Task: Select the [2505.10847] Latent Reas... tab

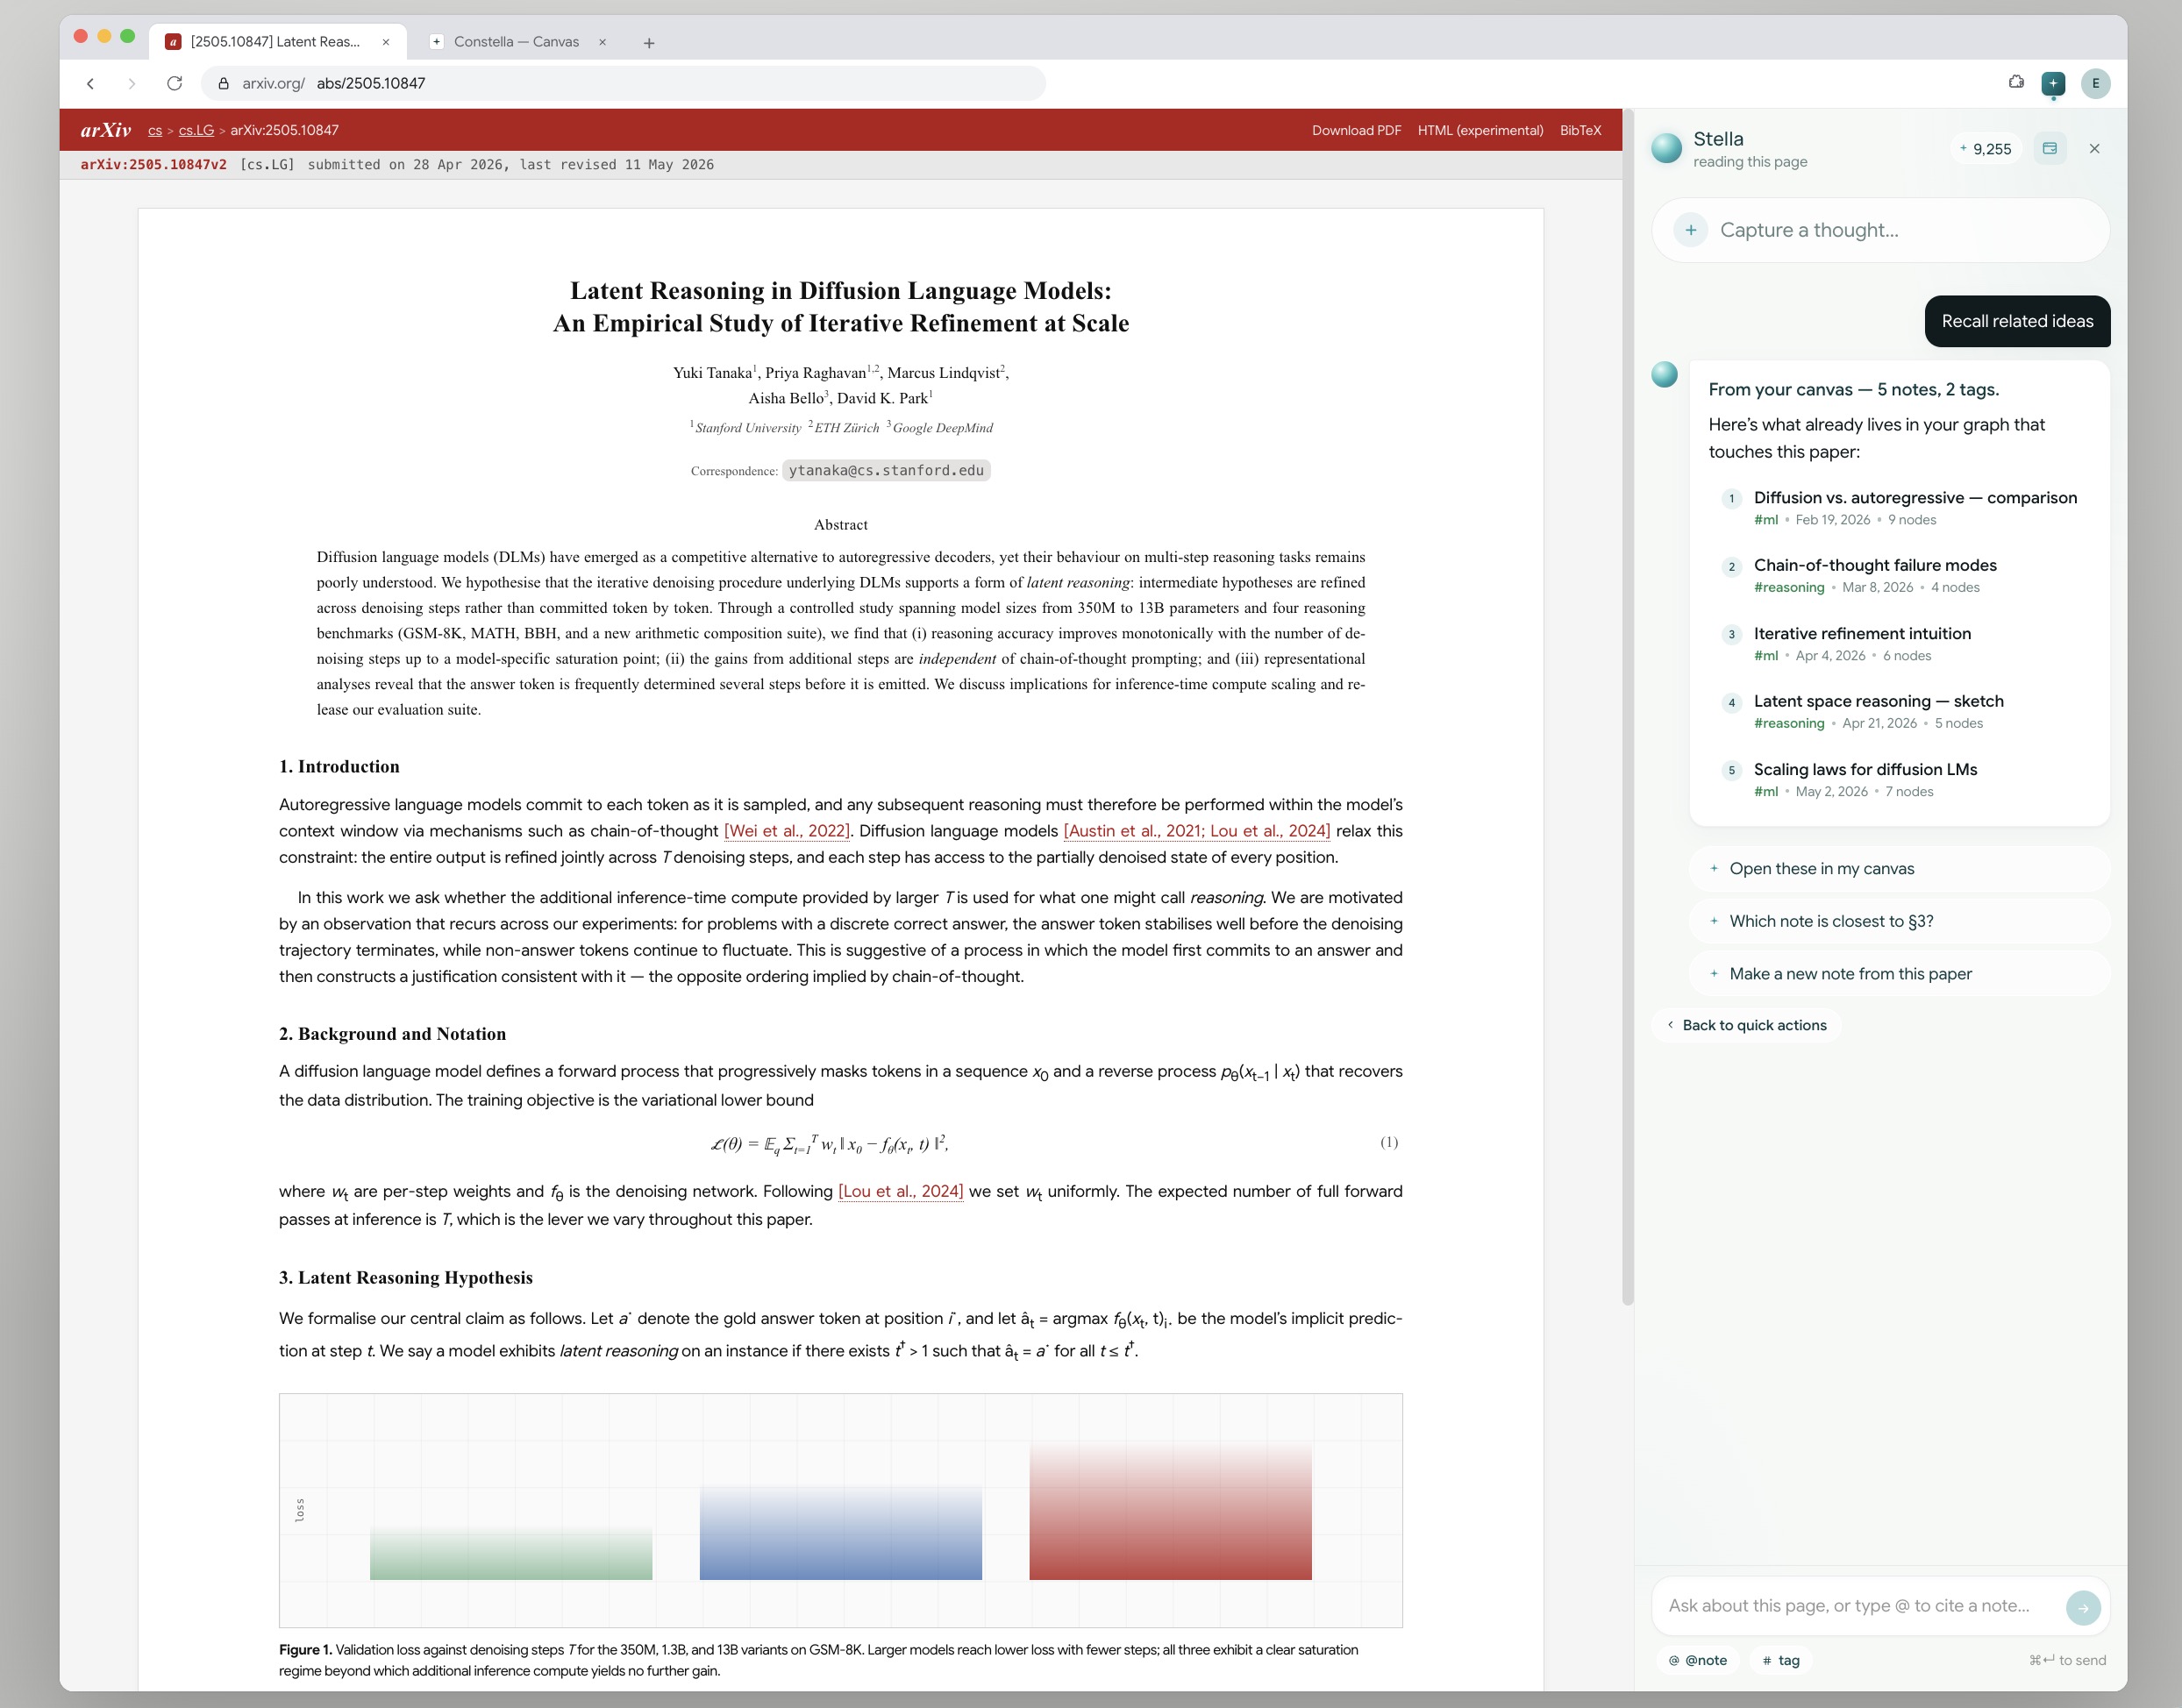Action: coord(277,42)
